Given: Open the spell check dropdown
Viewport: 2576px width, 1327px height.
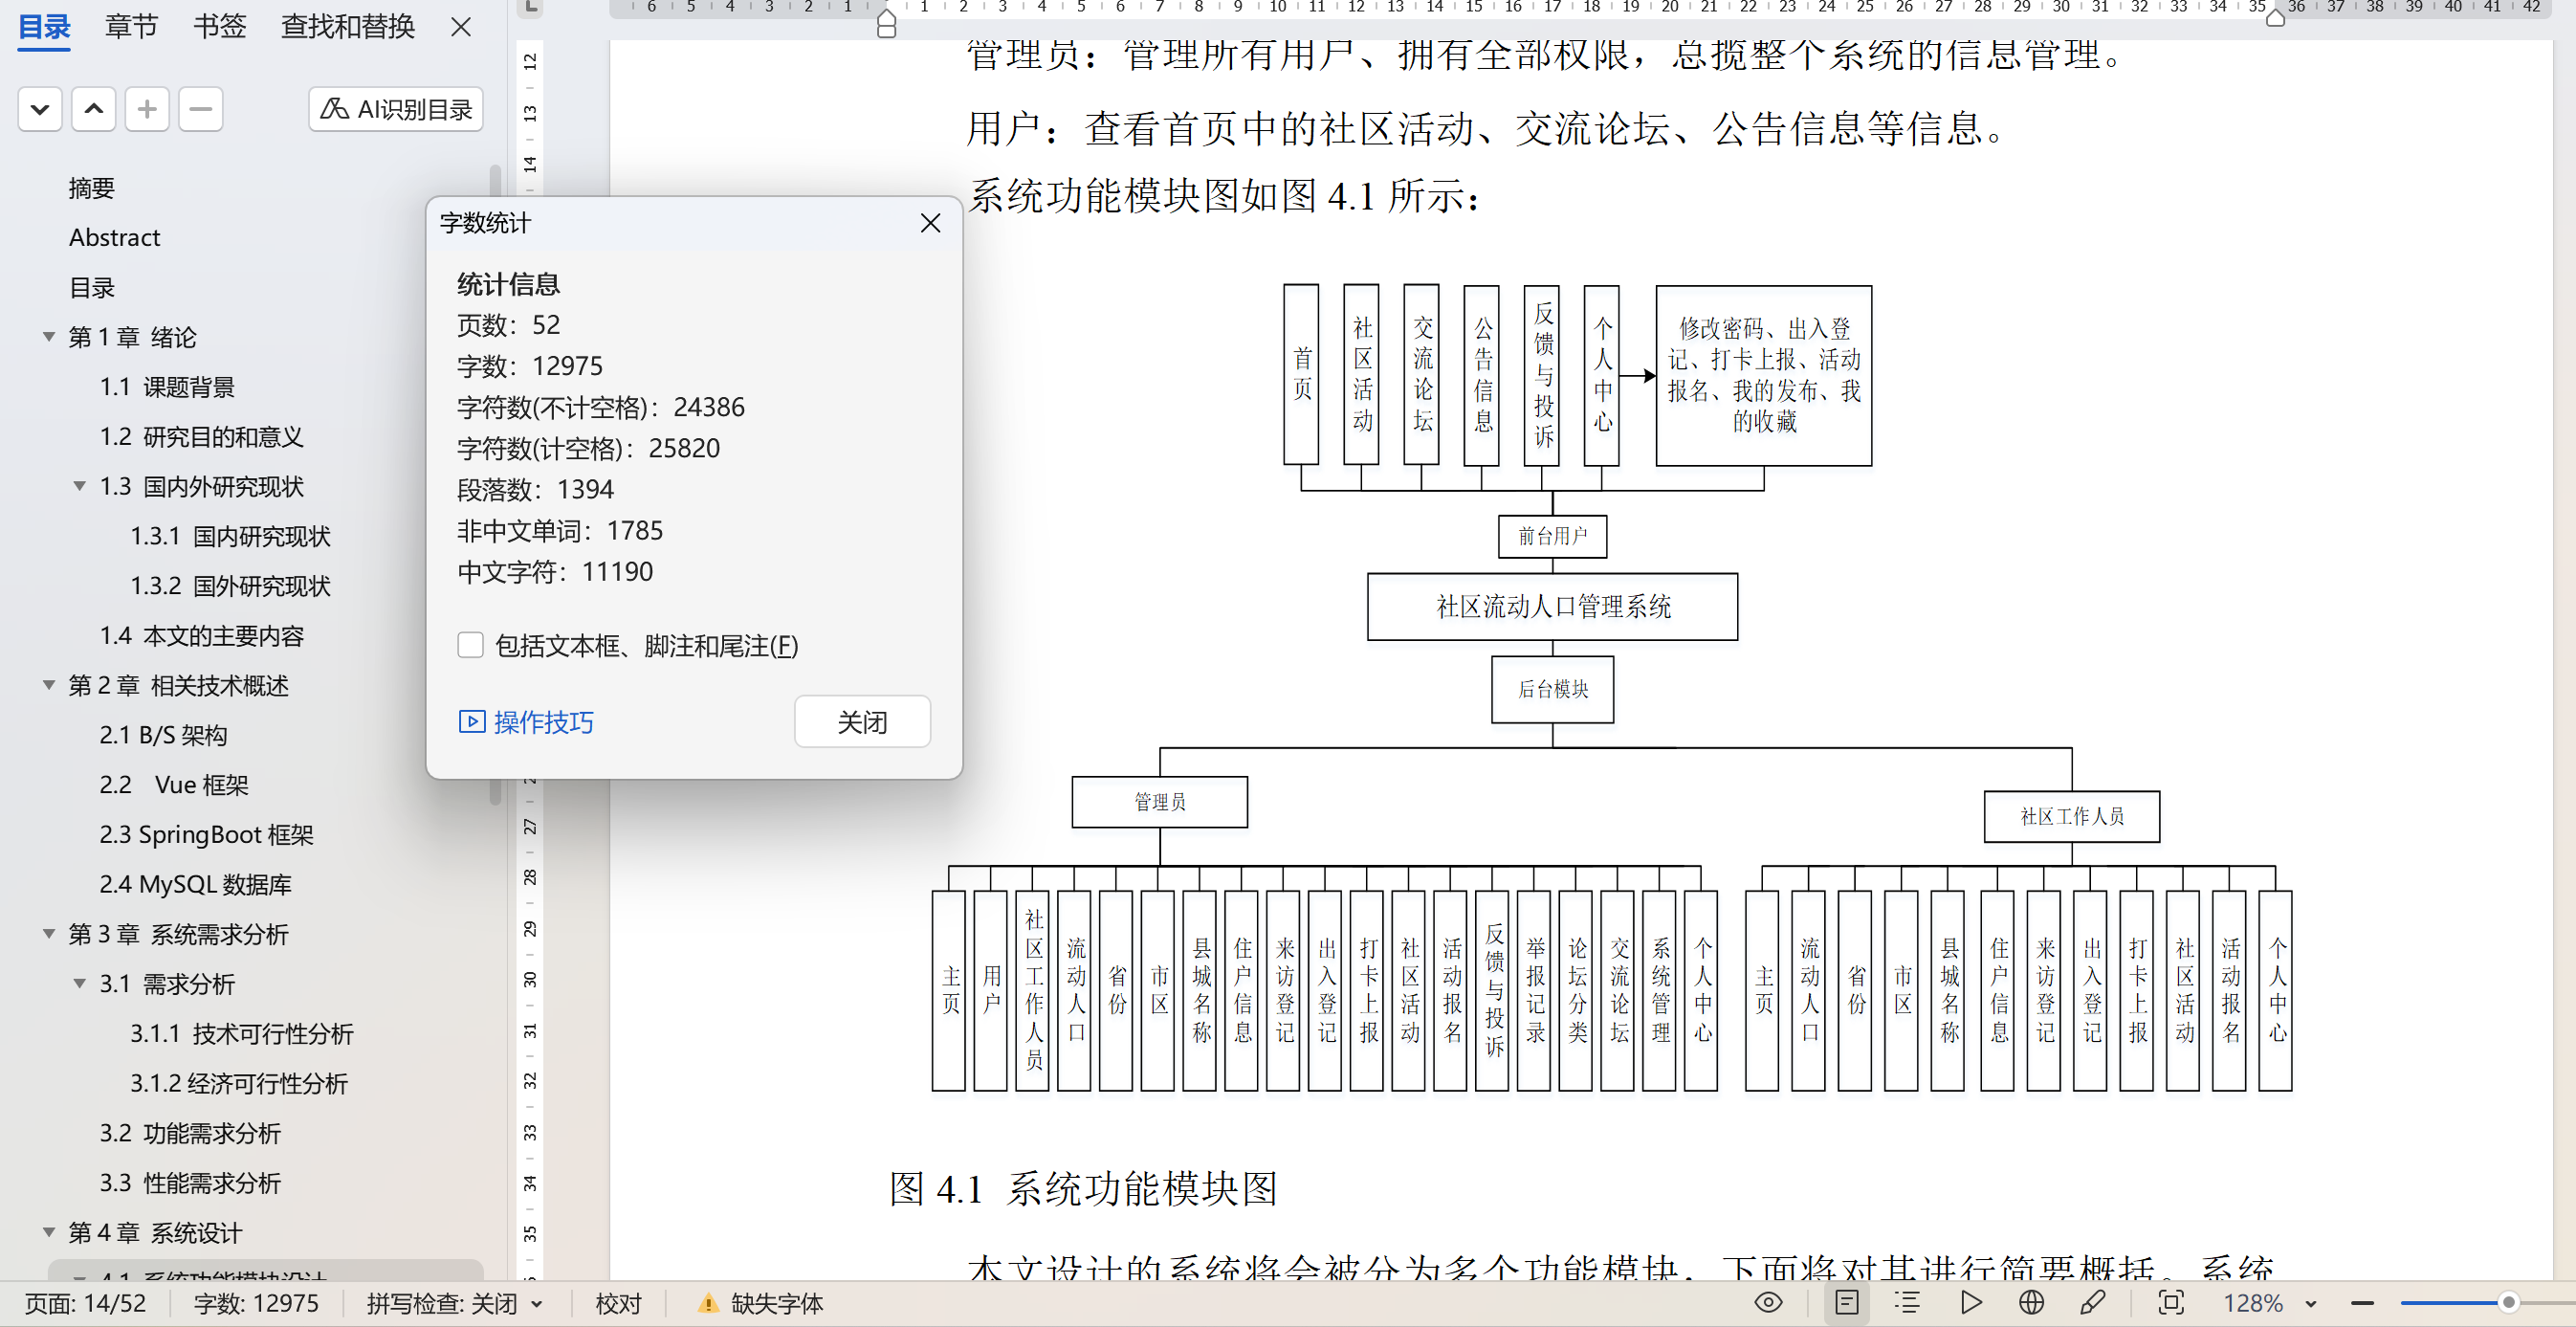Looking at the screenshot, I should [537, 1304].
